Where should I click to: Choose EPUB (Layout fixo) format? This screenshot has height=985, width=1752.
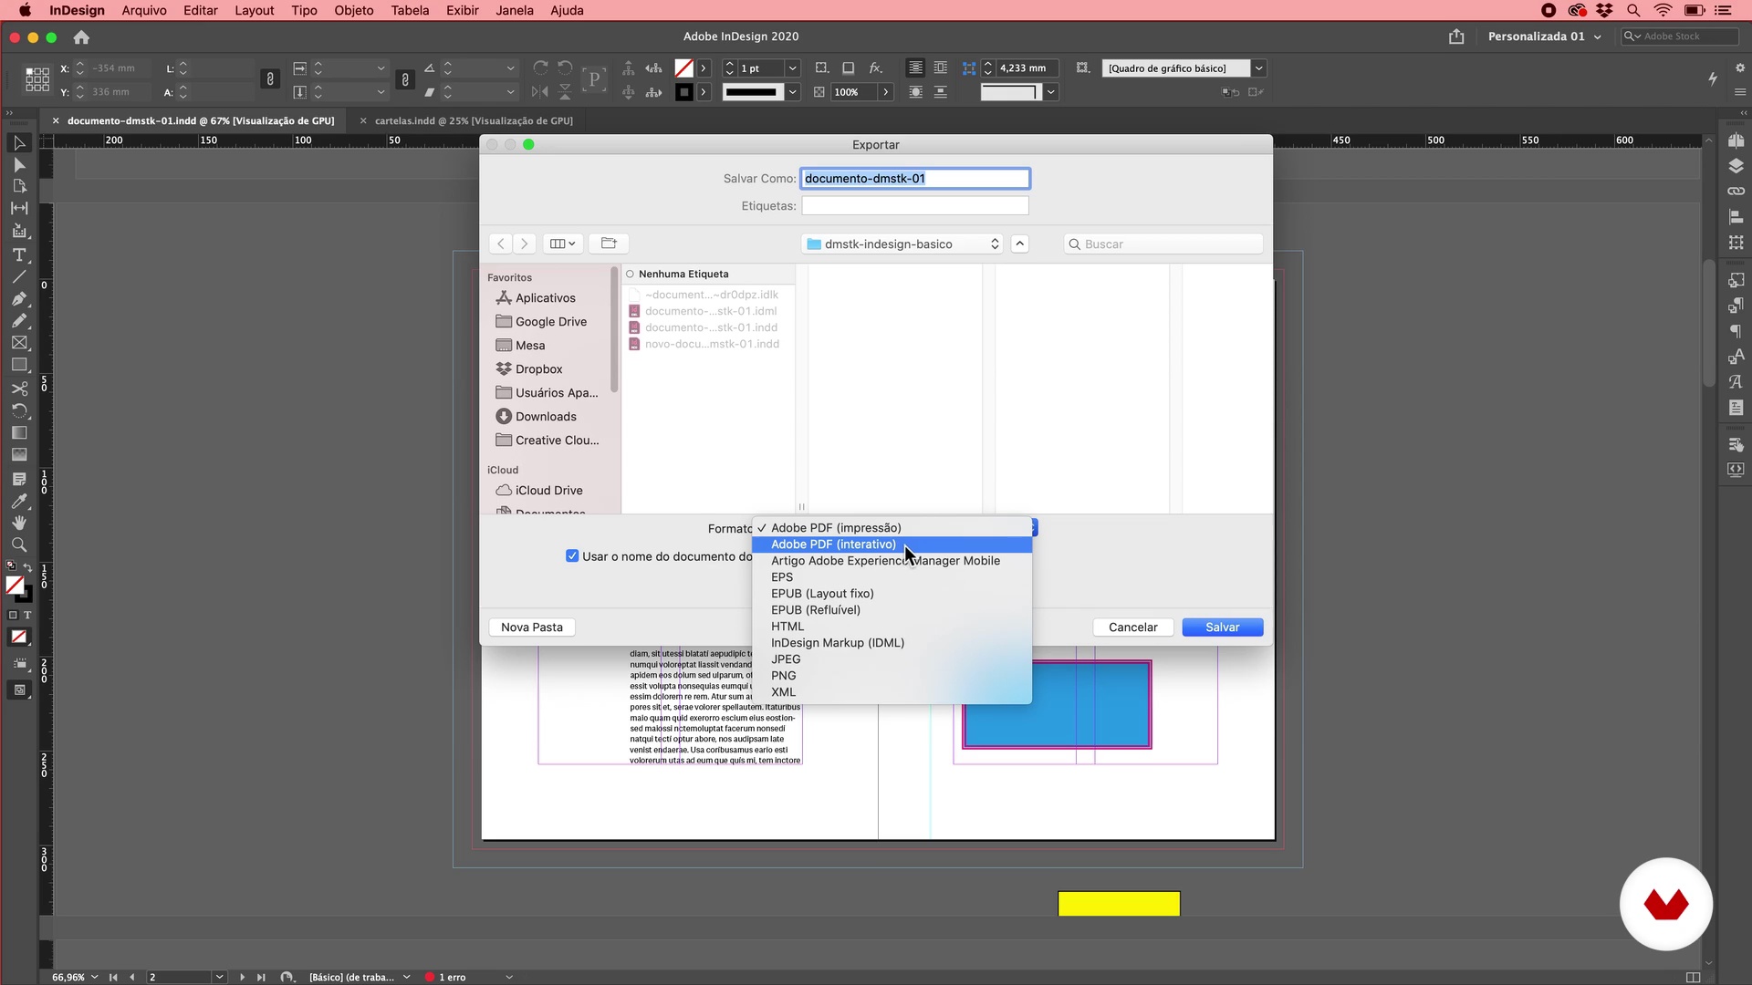tap(892, 594)
